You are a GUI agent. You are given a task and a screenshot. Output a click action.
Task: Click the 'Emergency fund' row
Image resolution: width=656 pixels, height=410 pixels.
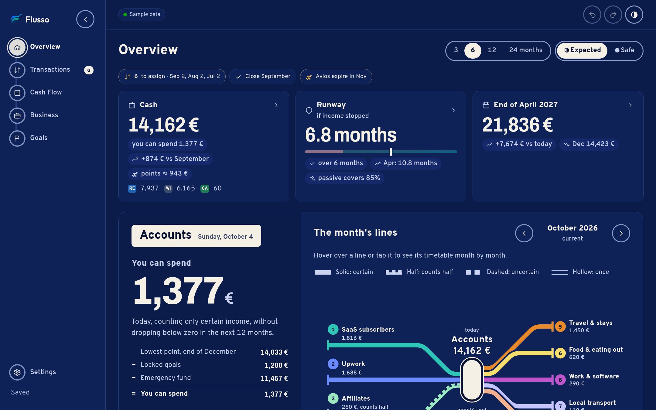coord(210,378)
